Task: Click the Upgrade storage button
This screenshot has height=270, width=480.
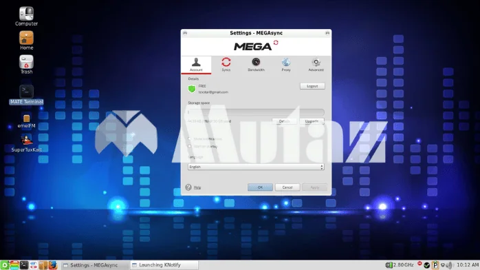Action: click(312, 121)
